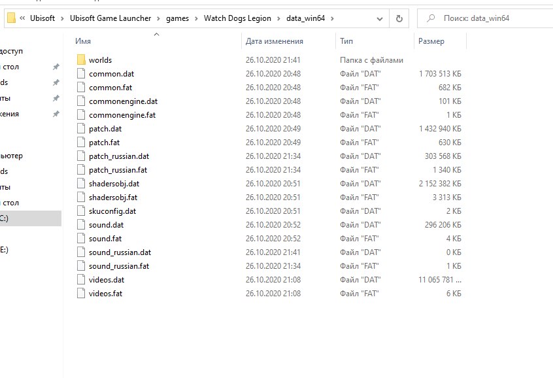Click the 11 065 781 size cell
Screen dimensions: 553x378
pos(440,280)
